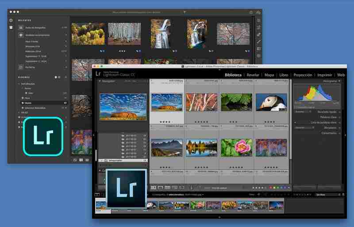
Task: Collapse the NATURALEZA album folder
Action: 19,84
